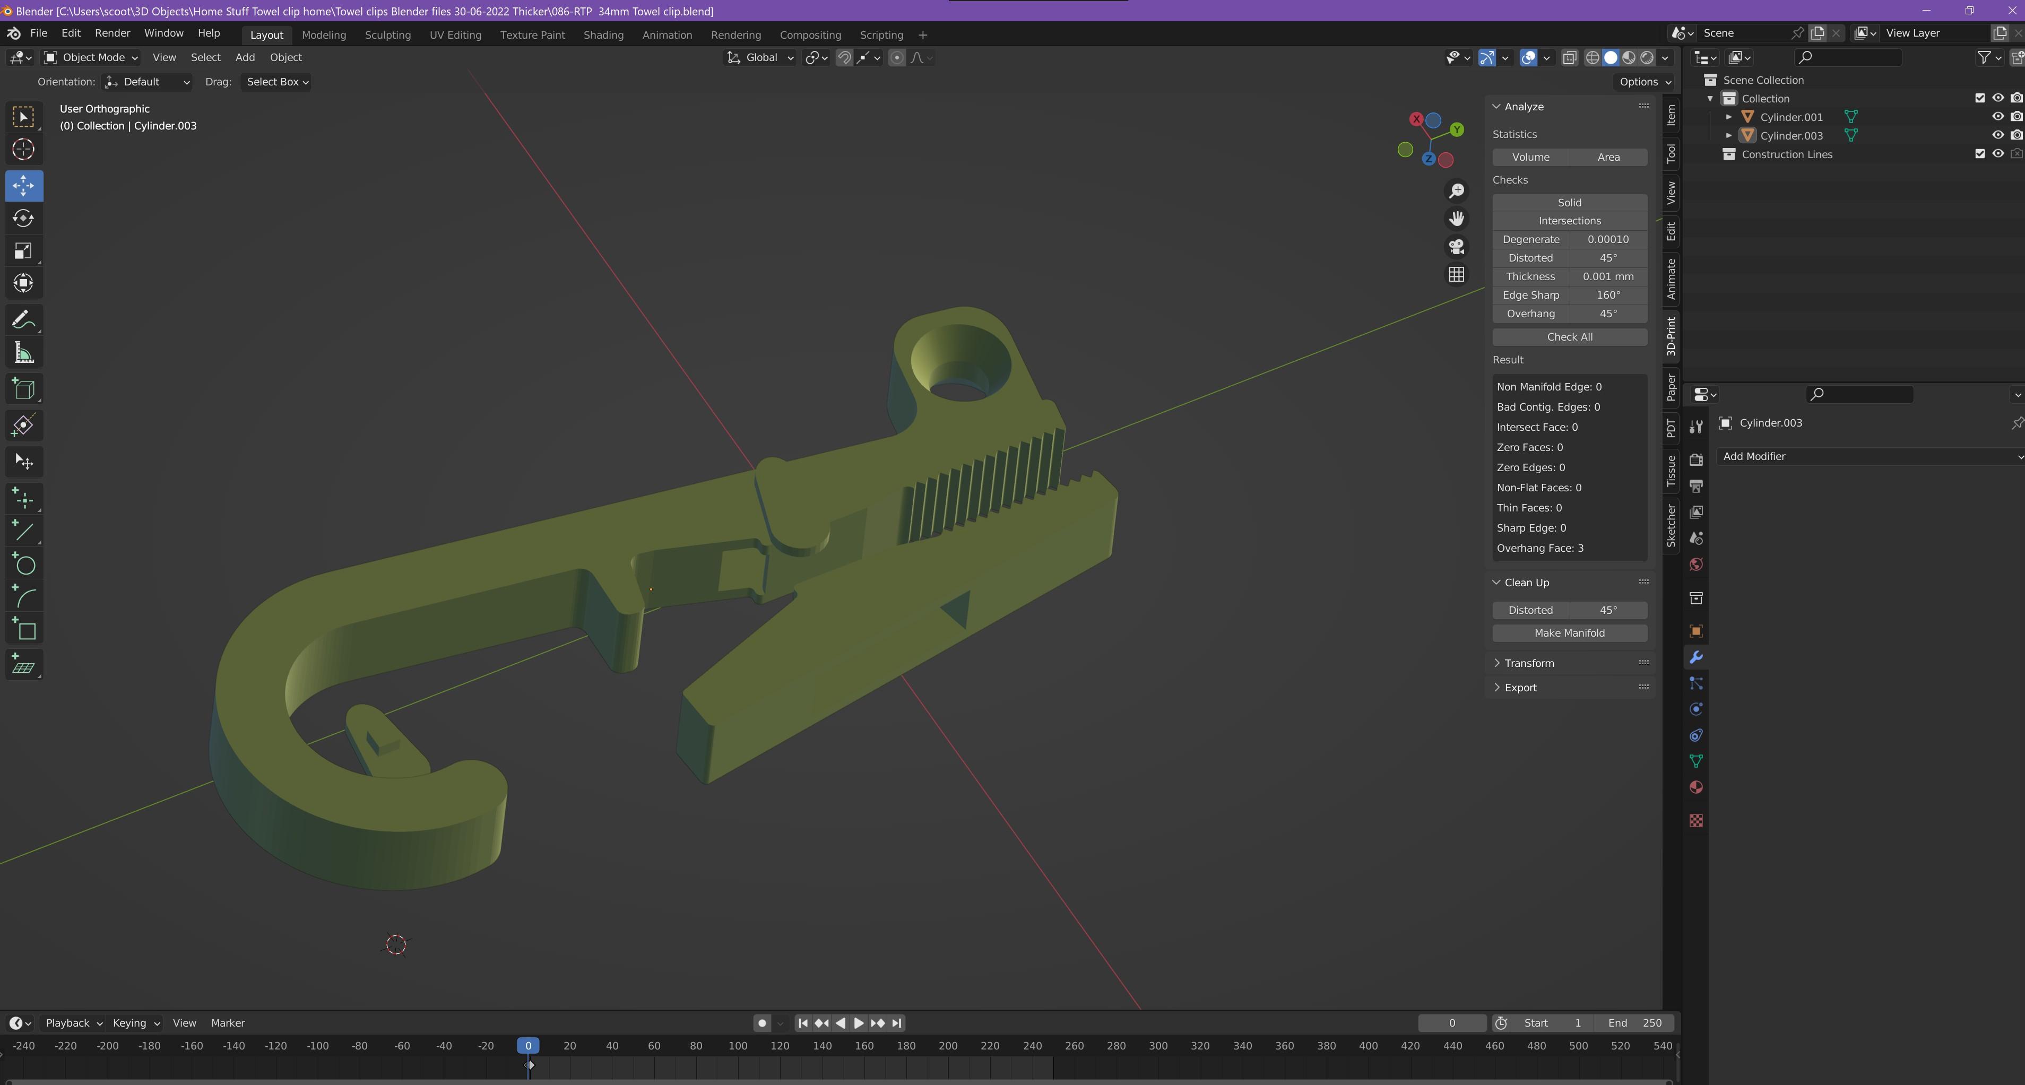Activate the Move tool
Image resolution: width=2025 pixels, height=1085 pixels.
23,186
